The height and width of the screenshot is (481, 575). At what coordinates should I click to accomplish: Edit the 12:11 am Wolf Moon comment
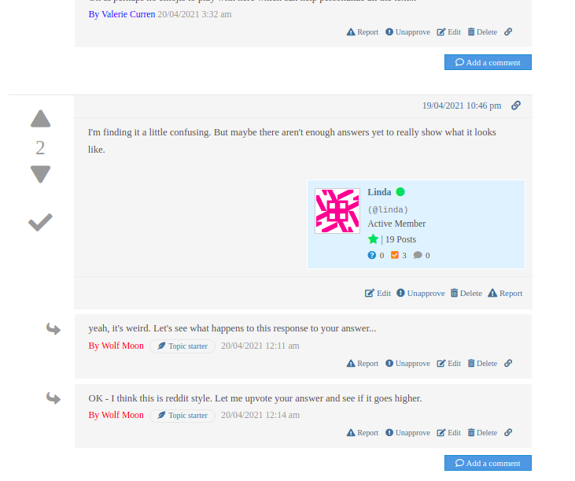[x=448, y=363]
